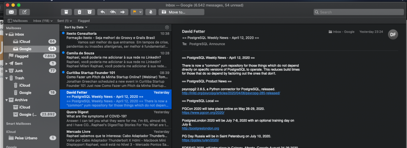Flag the message with orange flag
Image resolution: width=407 pixels, height=148 pixels.
[134, 12]
